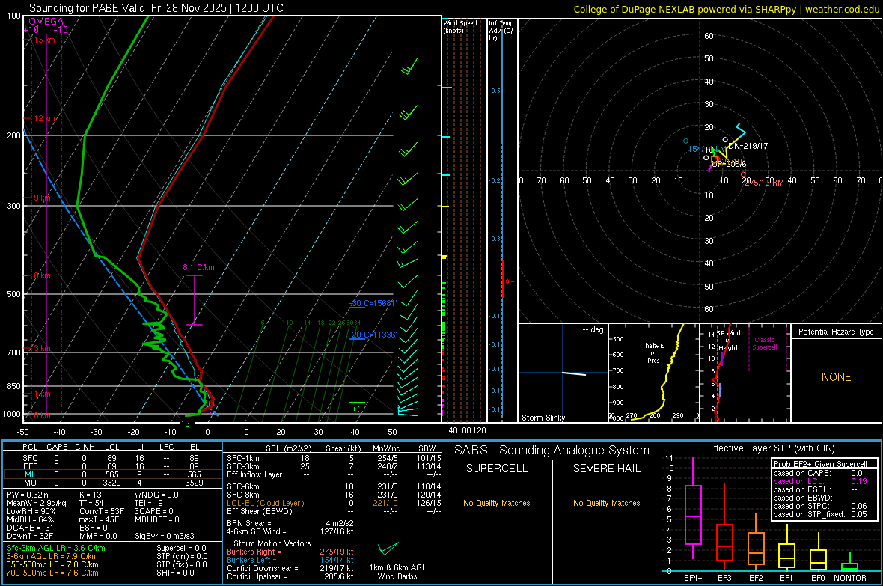Click the 'Theta-E v. Pres' inset label
Screen dimensions: 883x586
click(653, 353)
